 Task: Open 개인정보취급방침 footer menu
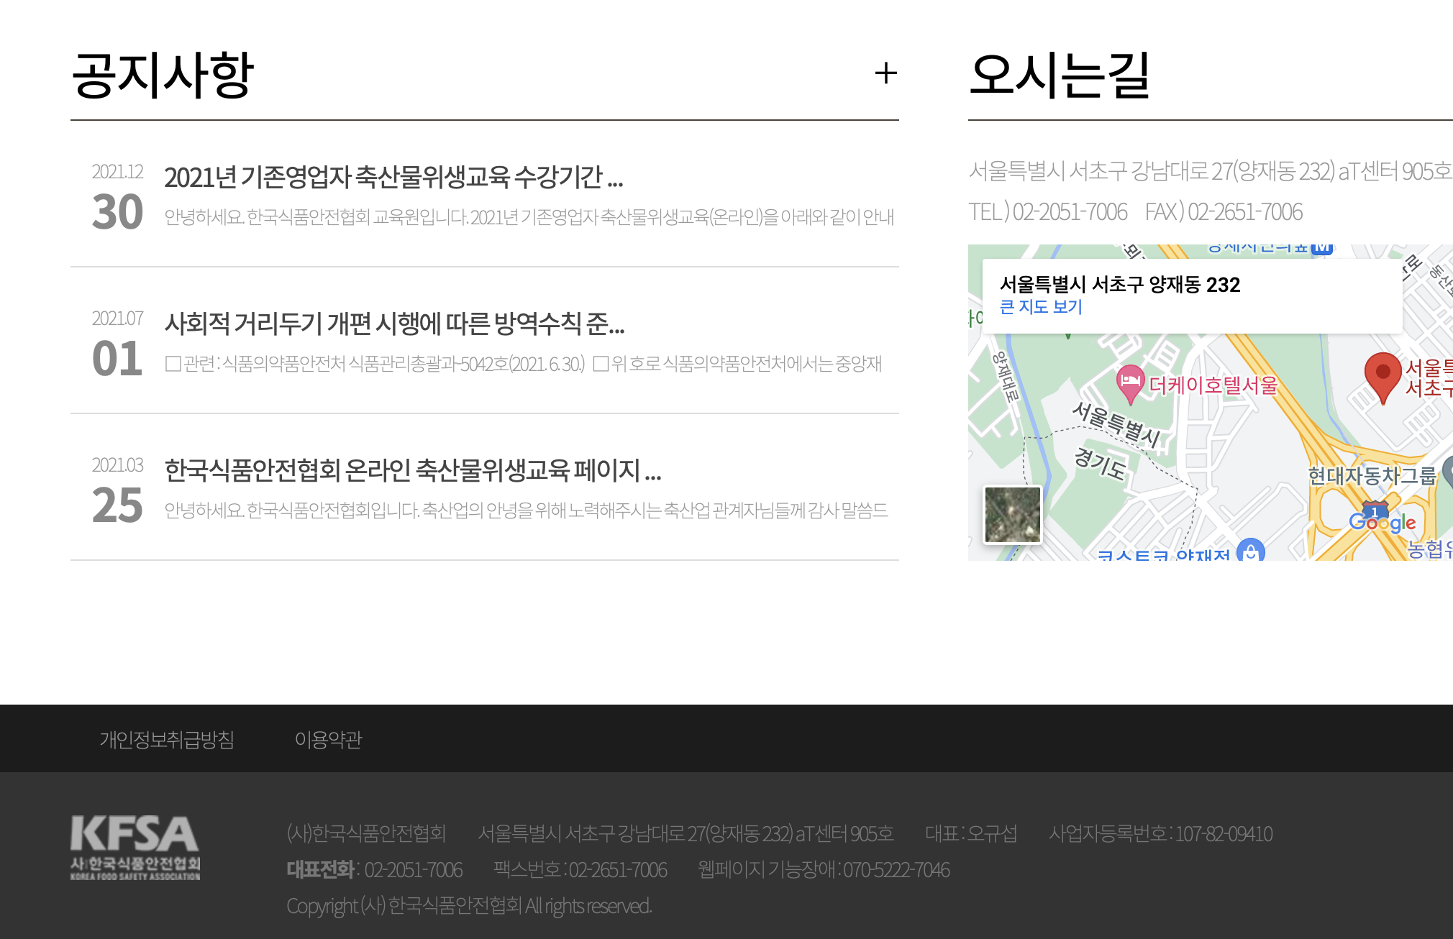point(167,739)
